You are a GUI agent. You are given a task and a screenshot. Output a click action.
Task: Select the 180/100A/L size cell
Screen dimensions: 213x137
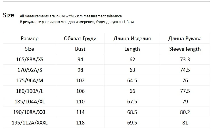(30, 91)
